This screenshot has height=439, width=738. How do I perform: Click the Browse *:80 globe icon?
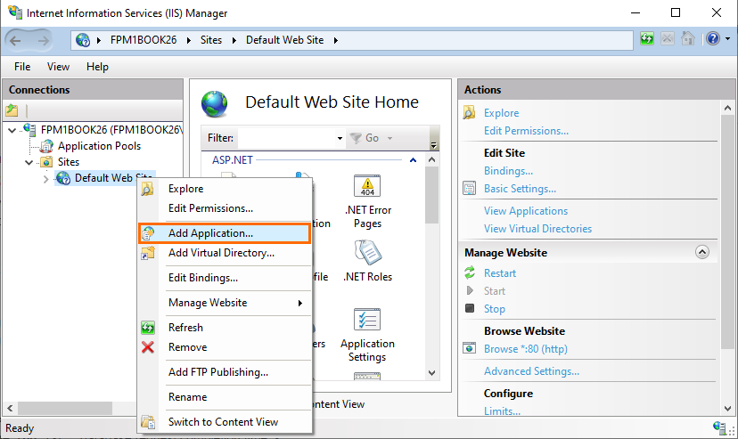469,348
